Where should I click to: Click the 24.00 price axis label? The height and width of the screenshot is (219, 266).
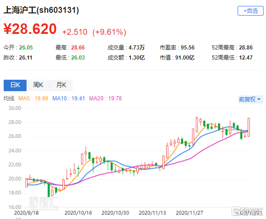click(15, 151)
